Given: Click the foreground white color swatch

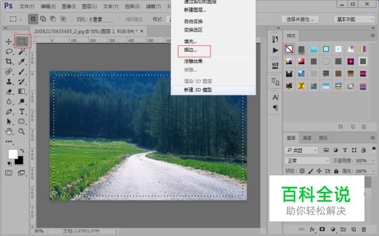Looking at the screenshot, I should 12,153.
